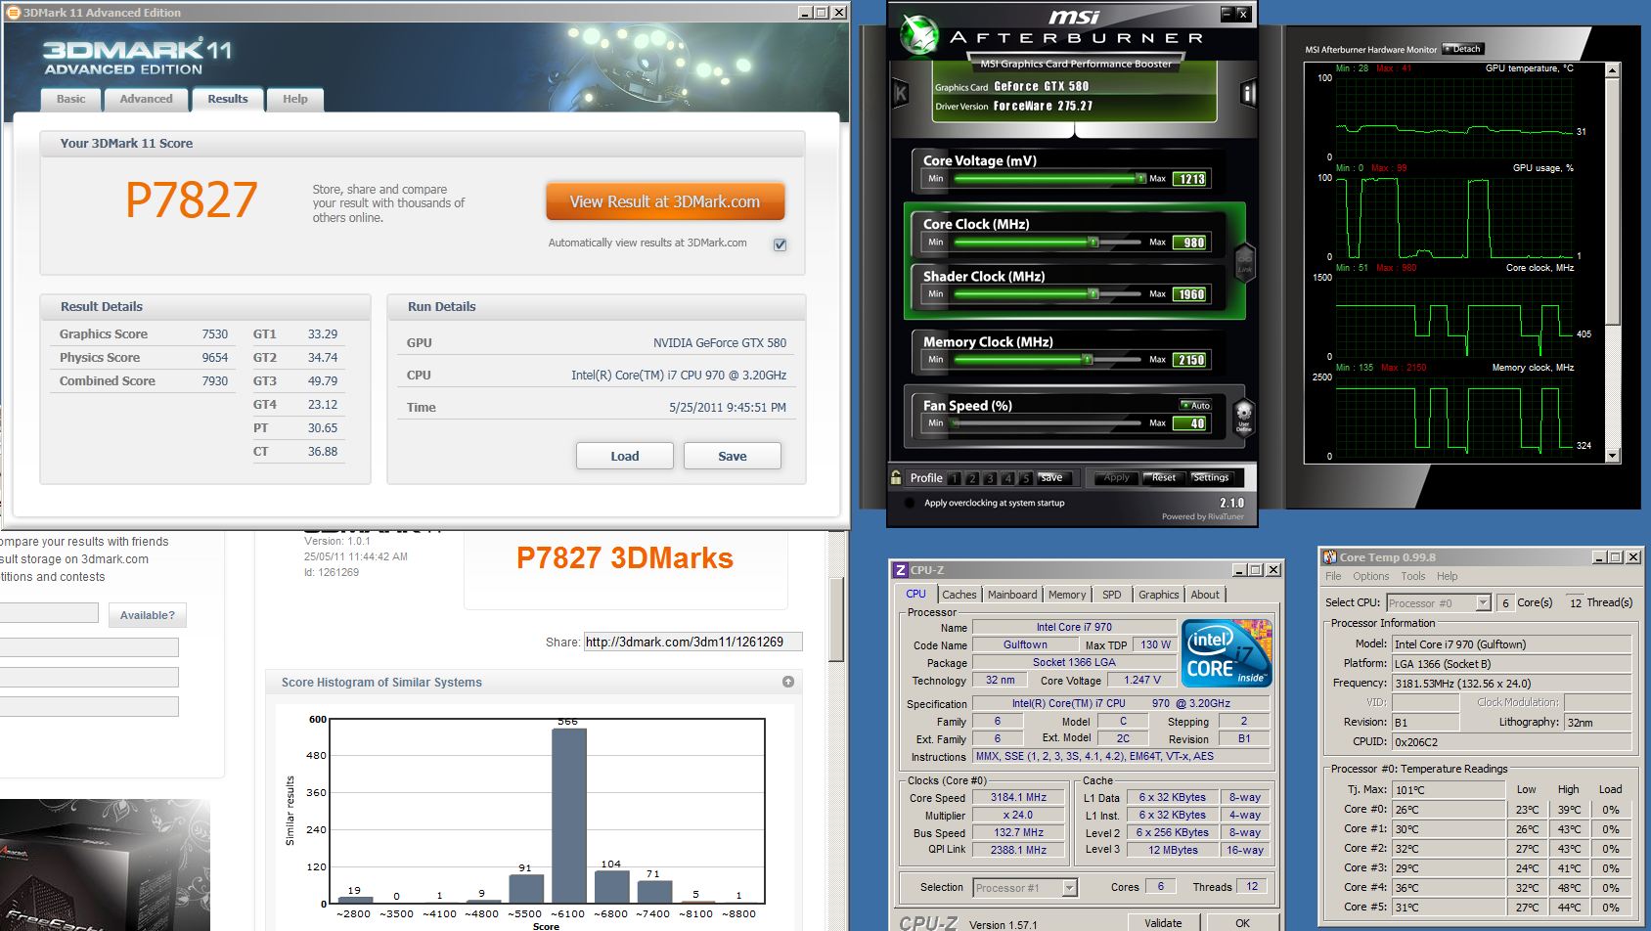
Task: Click the Core Voltage slider handle
Action: [1140, 178]
